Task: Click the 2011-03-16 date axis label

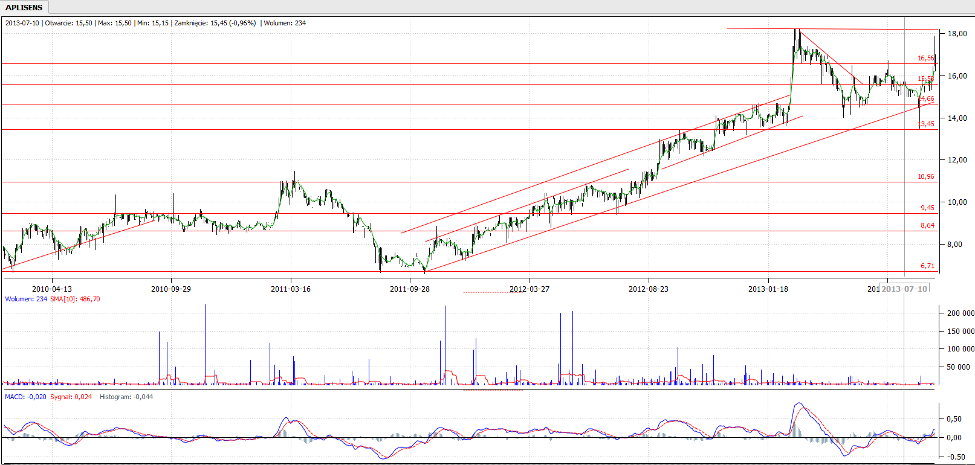Action: tap(291, 289)
